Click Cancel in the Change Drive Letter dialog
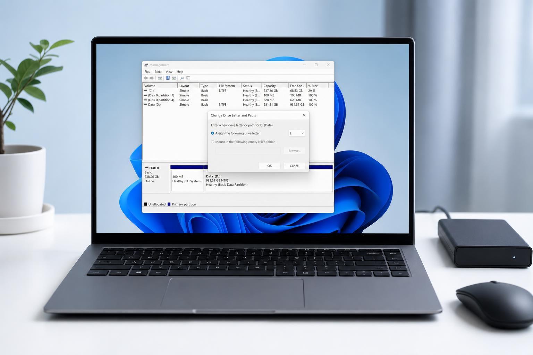The height and width of the screenshot is (355, 533). point(295,166)
